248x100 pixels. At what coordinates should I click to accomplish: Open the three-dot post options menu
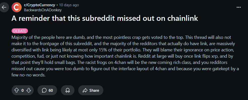point(238,7)
